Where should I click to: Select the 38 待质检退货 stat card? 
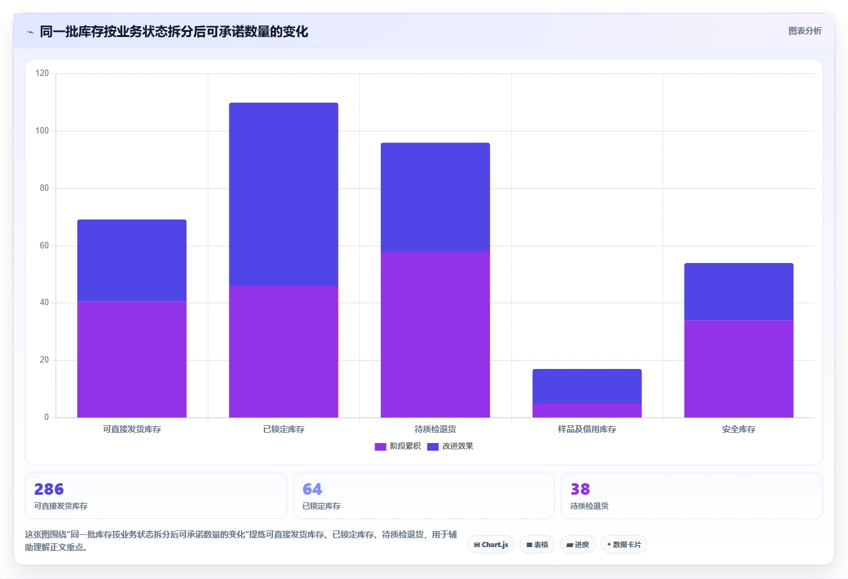click(691, 495)
